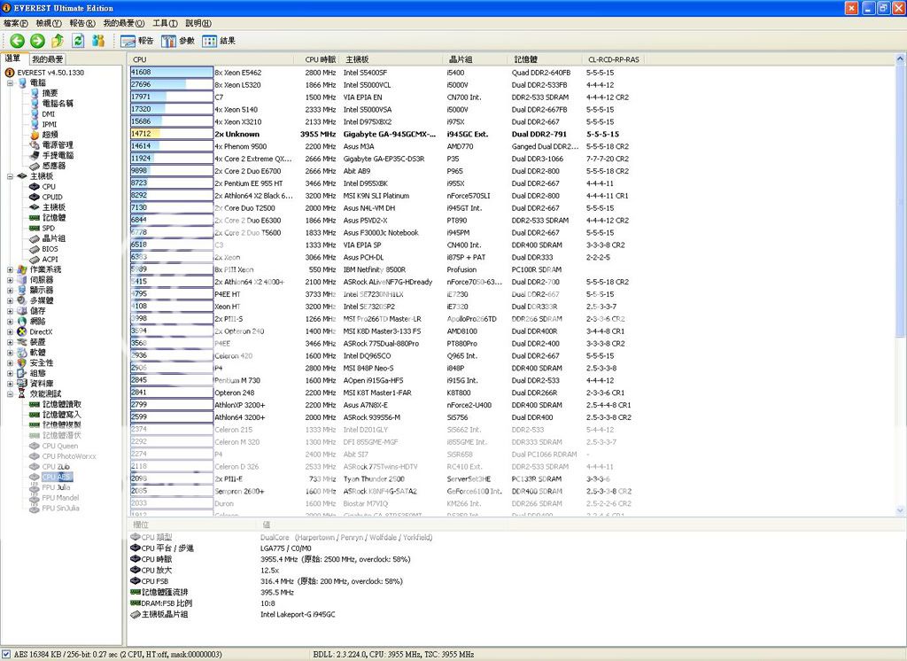
Task: Collapse the 電腦 tree node
Action: 10,82
